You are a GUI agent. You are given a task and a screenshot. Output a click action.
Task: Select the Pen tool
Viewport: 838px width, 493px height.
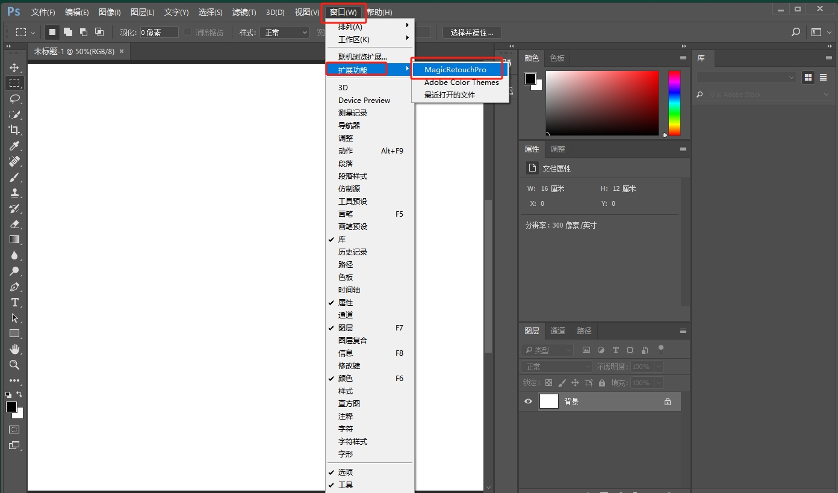(14, 287)
